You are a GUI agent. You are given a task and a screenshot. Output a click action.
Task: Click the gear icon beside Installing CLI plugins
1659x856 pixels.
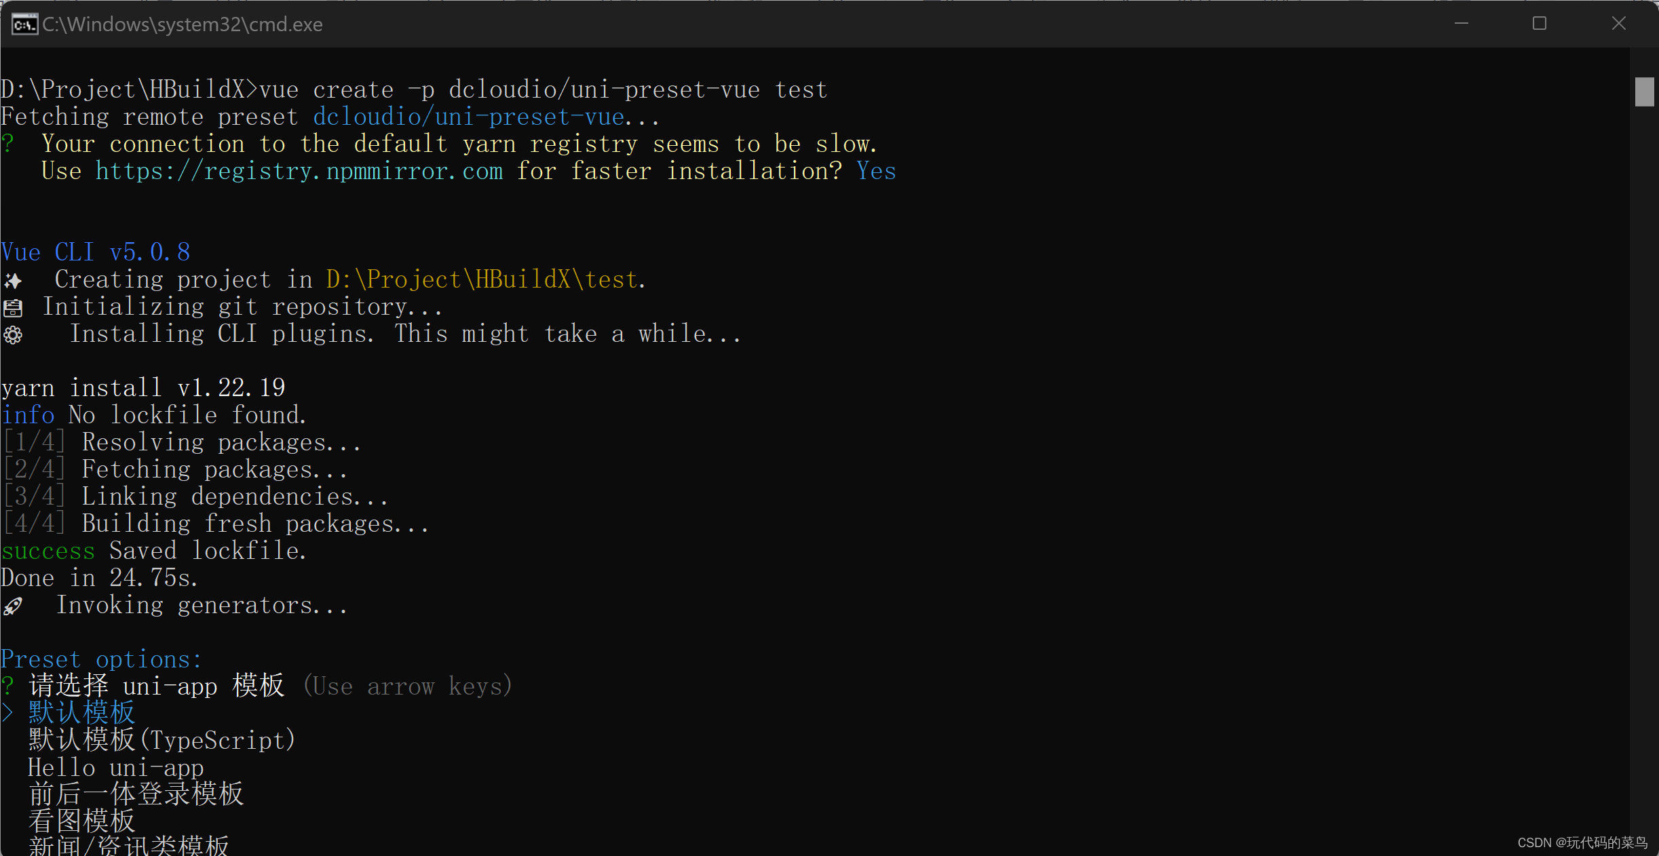13,335
